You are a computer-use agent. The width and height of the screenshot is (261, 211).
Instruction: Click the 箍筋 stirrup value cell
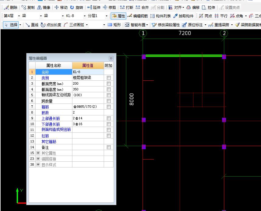click(x=88, y=107)
